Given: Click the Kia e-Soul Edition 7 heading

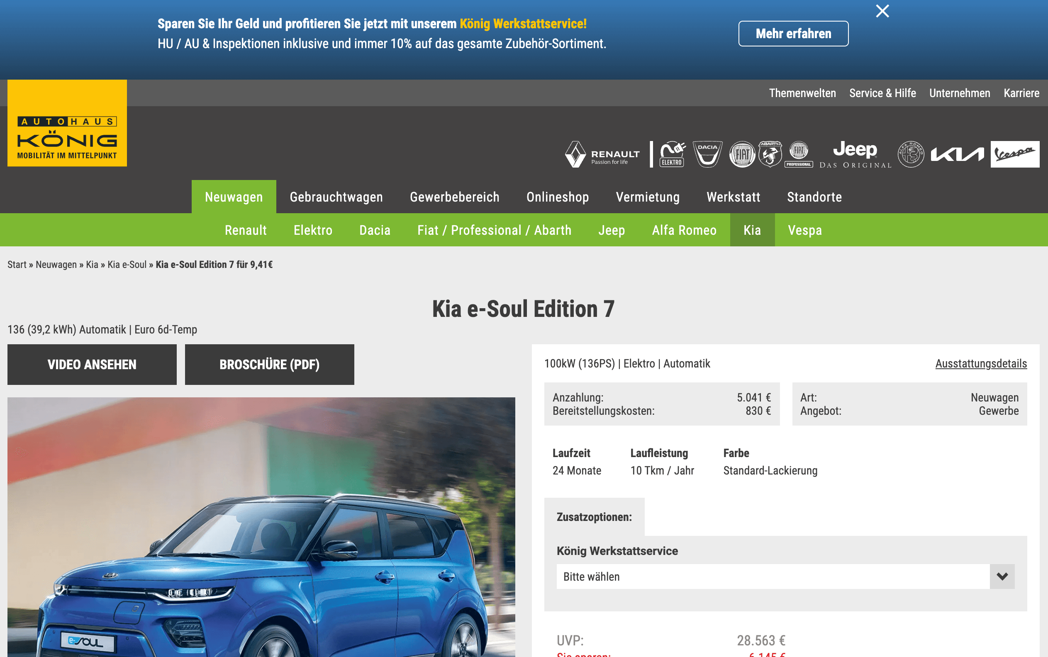Looking at the screenshot, I should click(x=523, y=309).
